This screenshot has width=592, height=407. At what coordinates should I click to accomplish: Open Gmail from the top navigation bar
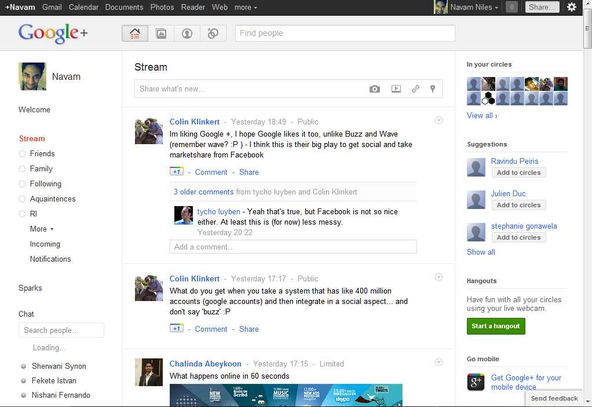coord(52,8)
